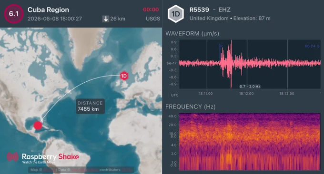Click the red epicenter dot near Cuba
Viewport: 324px width, 174px height.
(x=38, y=126)
